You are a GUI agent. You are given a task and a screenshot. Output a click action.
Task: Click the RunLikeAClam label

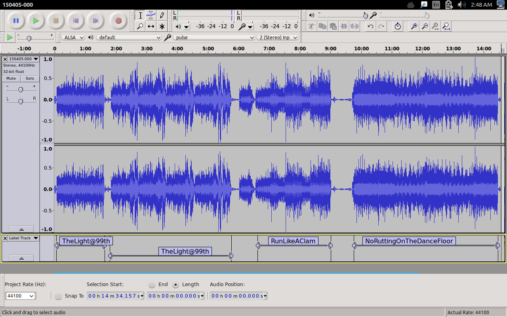[293, 241]
